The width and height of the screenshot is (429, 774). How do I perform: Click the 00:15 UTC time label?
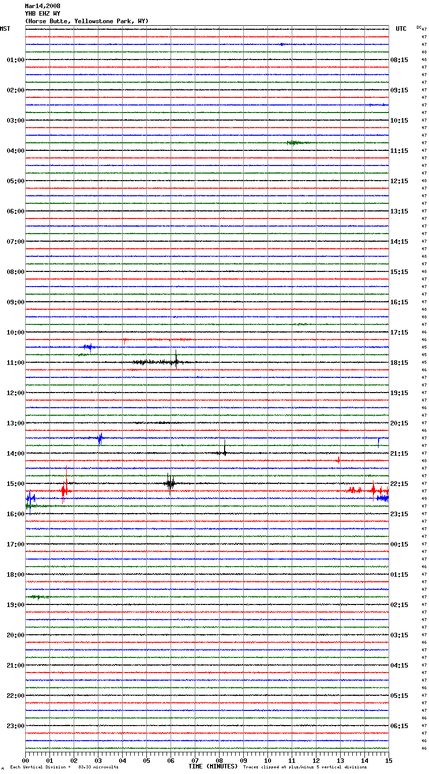(399, 544)
